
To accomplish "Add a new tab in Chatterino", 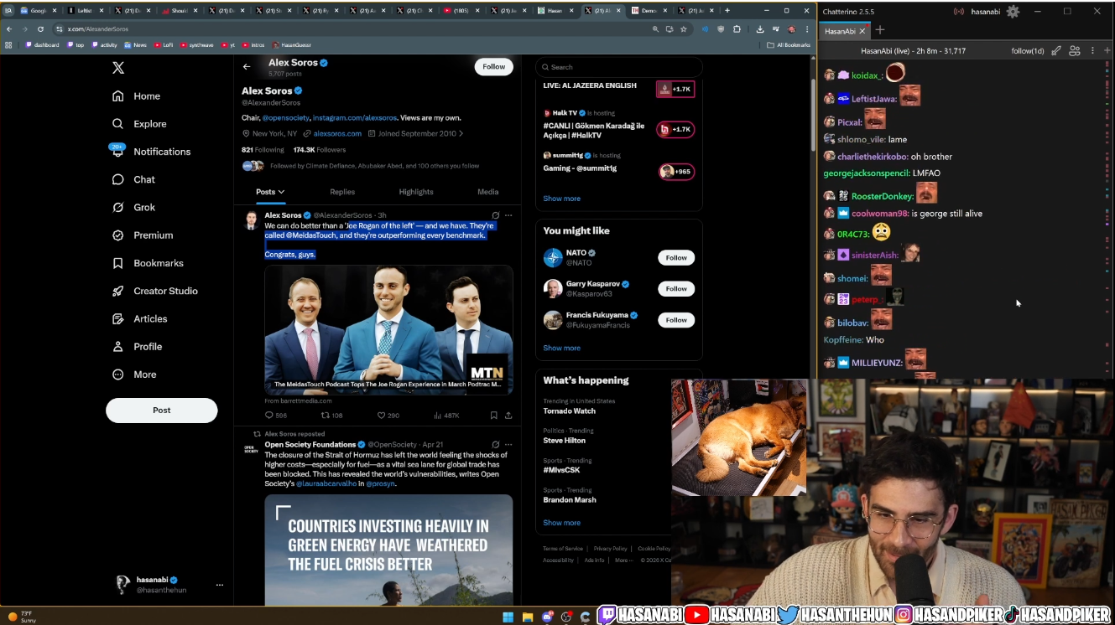I will pos(879,30).
